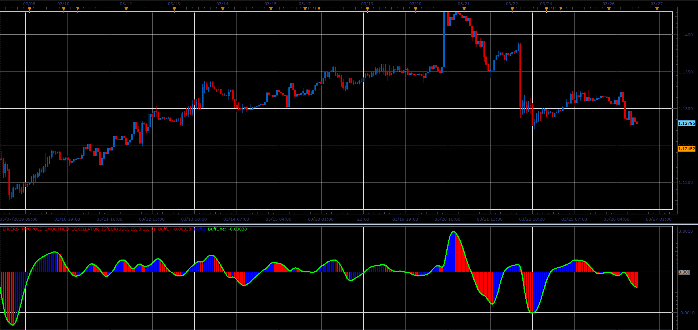Image resolution: width=698 pixels, height=330 pixels.
Task: Click the 03/21 13:00 time axis label
Action: (x=490, y=219)
